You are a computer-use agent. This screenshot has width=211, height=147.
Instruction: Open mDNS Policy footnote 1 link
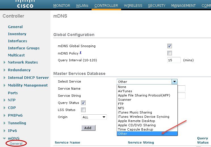pyautogui.click(x=81, y=52)
